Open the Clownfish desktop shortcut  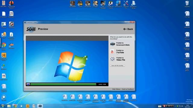[x=11, y=46]
